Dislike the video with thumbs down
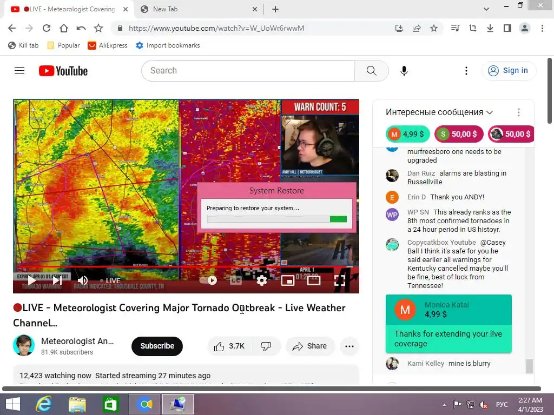Image resolution: width=554 pixels, height=415 pixels. pyautogui.click(x=266, y=346)
